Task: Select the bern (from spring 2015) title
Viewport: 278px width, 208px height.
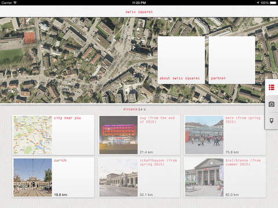Action: pos(243,120)
